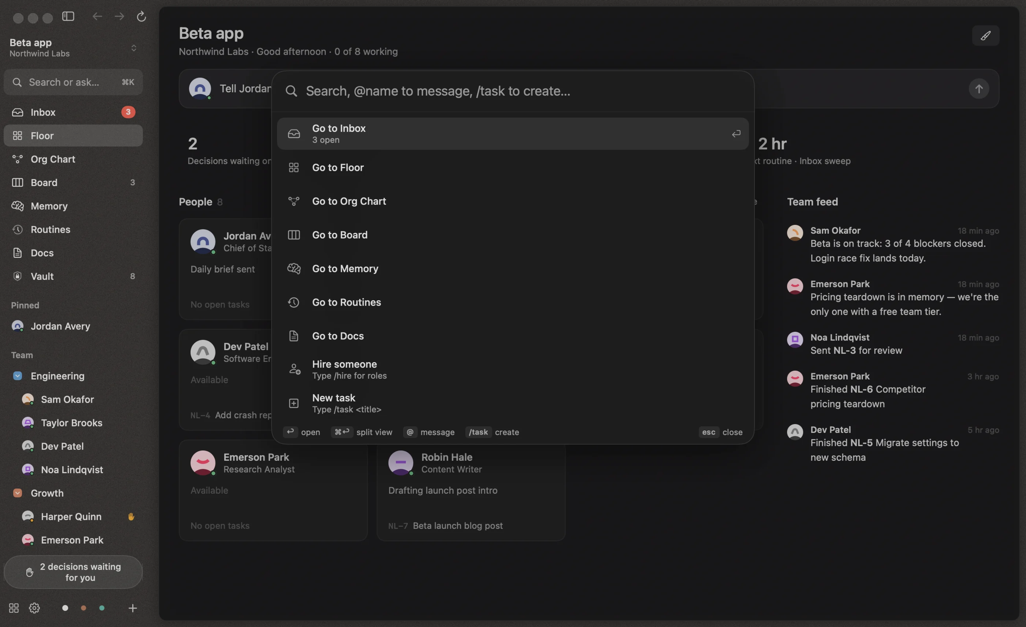Open Routines in the sidebar
Image resolution: width=1026 pixels, height=627 pixels.
(73, 230)
